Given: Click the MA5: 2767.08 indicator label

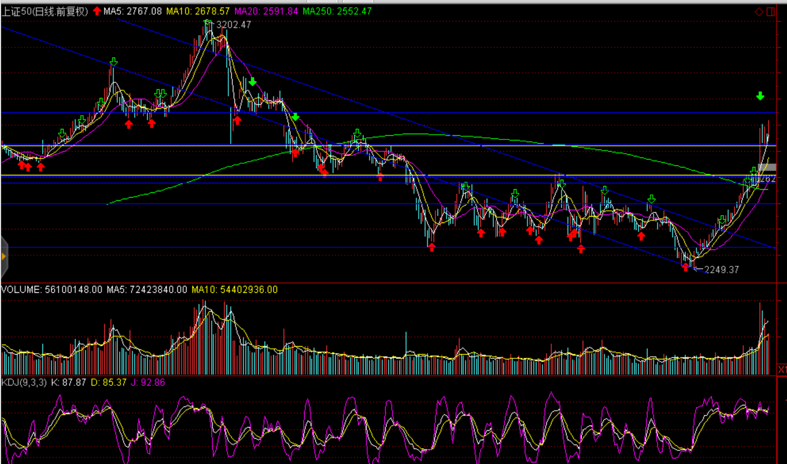Looking at the screenshot, I should click(133, 11).
